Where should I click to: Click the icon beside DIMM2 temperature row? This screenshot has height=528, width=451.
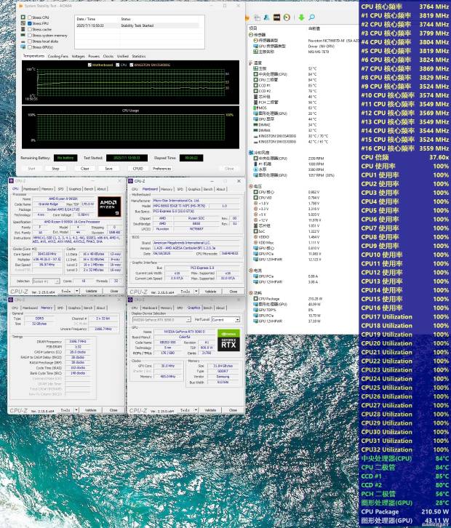click(x=255, y=124)
